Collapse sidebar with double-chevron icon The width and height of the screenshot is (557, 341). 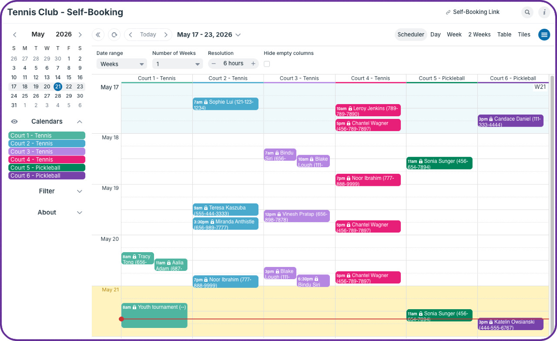[98, 35]
